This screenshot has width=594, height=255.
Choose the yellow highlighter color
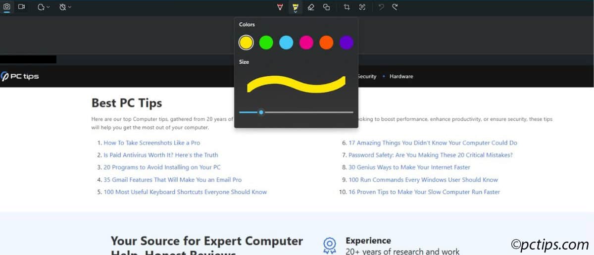pos(246,43)
